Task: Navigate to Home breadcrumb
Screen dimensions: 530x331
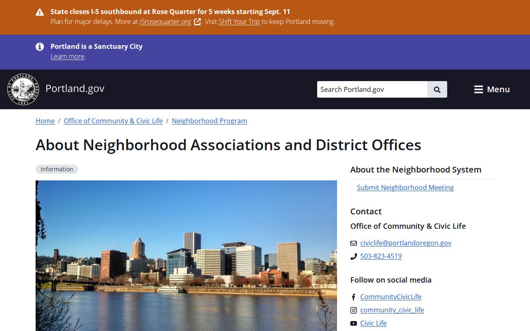Action: point(45,121)
